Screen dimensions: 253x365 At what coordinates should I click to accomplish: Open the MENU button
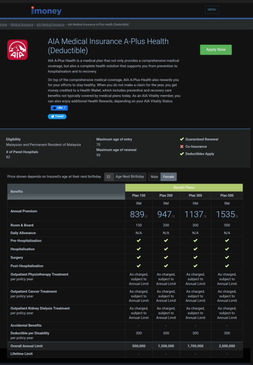tap(212, 10)
